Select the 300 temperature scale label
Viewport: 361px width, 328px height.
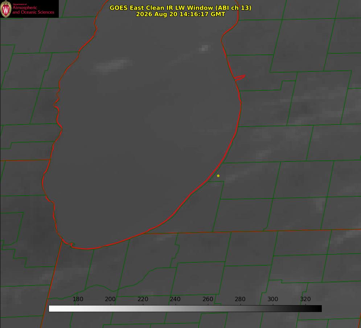[x=273, y=299]
